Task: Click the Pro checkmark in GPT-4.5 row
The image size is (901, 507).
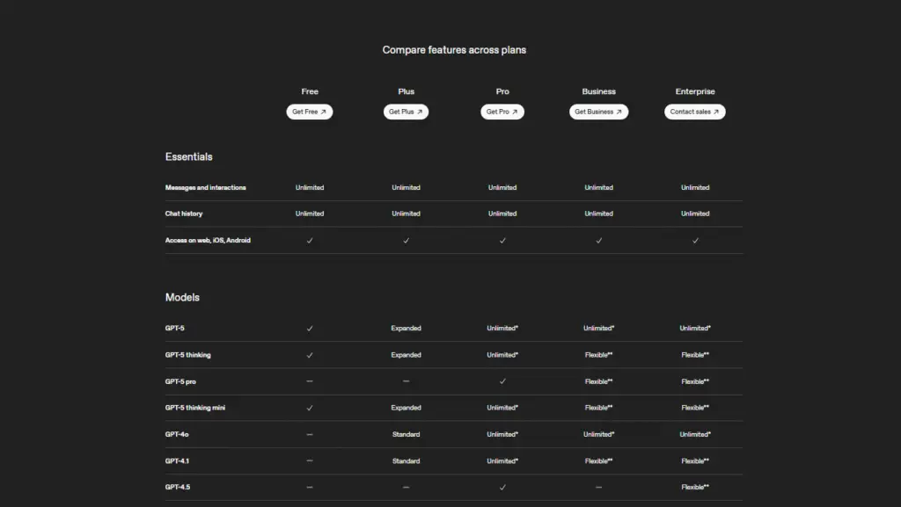Action: tap(502, 487)
